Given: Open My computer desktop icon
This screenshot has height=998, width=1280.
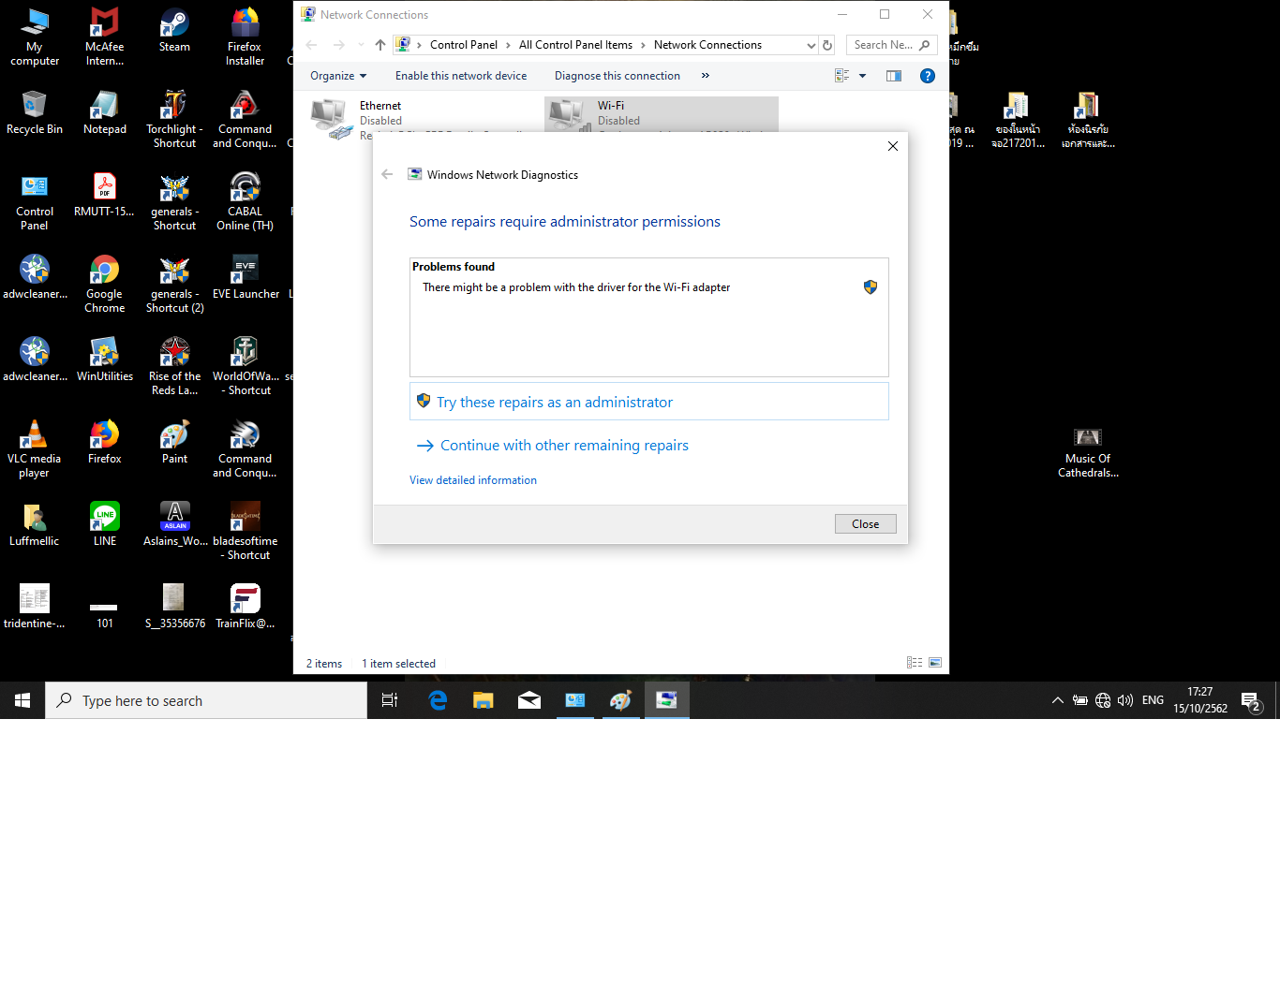Looking at the screenshot, I should pos(35,37).
